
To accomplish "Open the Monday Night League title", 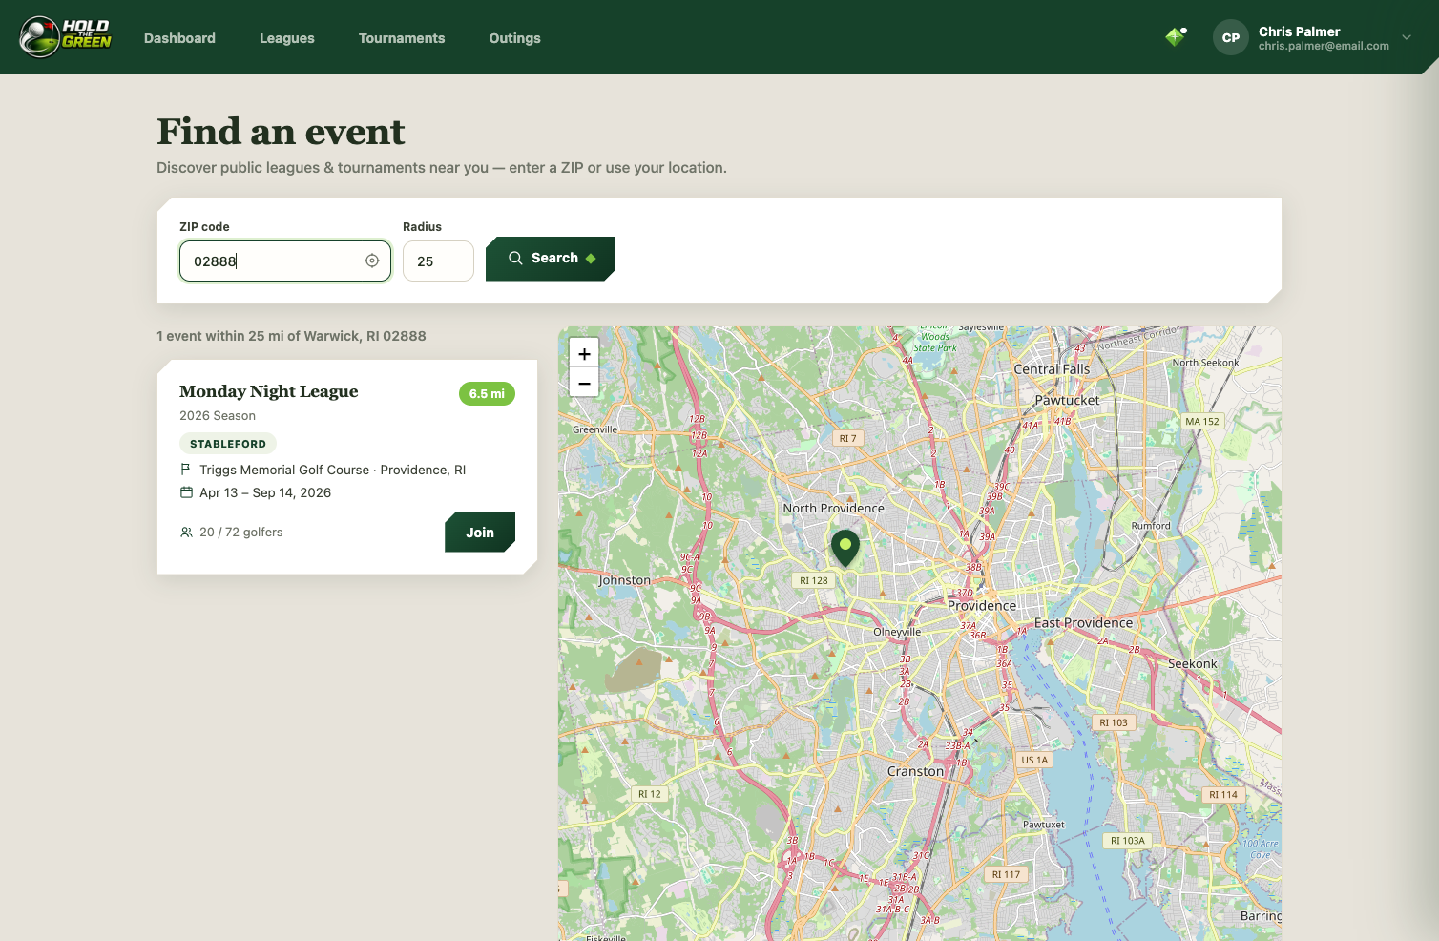I will 269,391.
